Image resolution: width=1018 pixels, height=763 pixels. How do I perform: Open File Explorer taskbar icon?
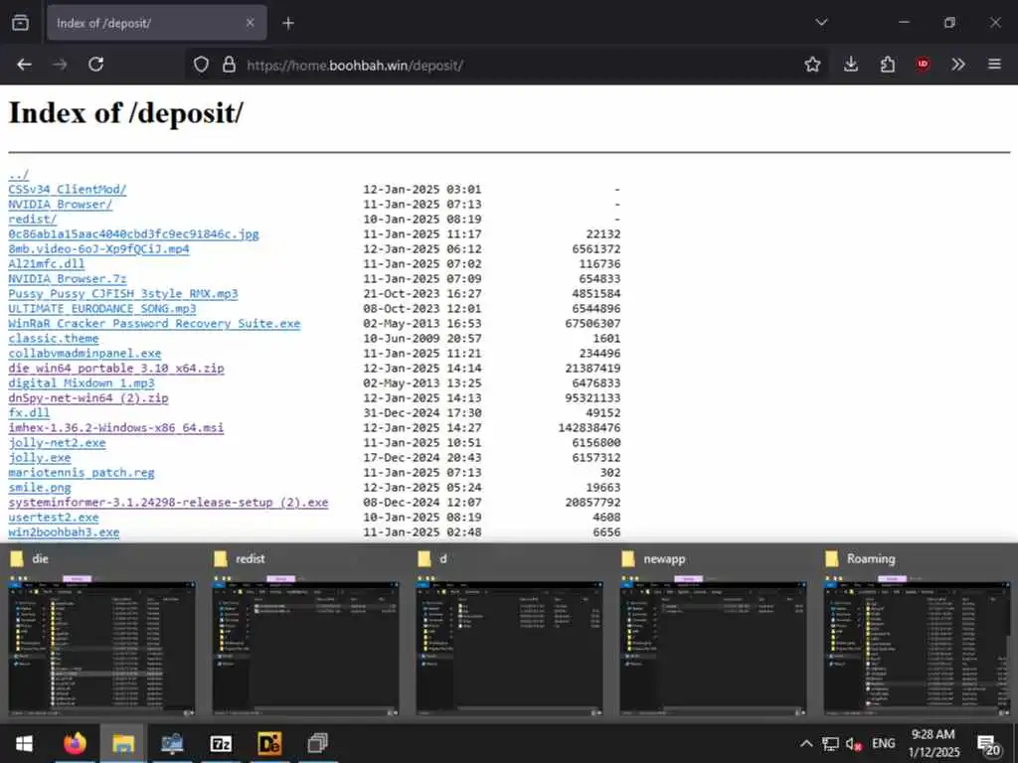122,743
